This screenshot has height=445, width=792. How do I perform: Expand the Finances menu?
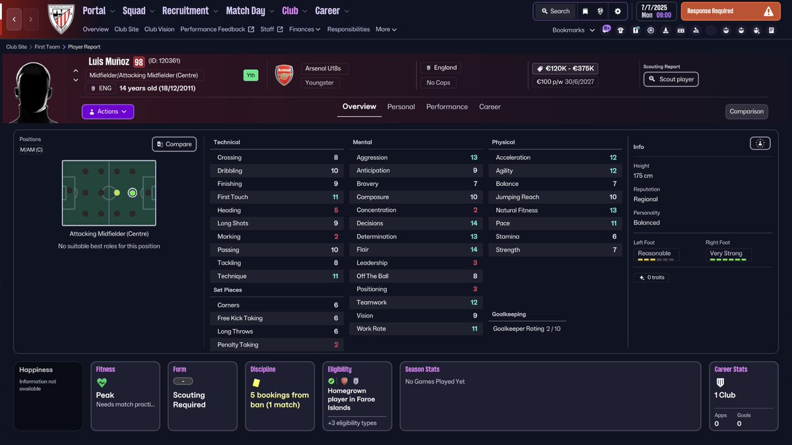(x=304, y=29)
